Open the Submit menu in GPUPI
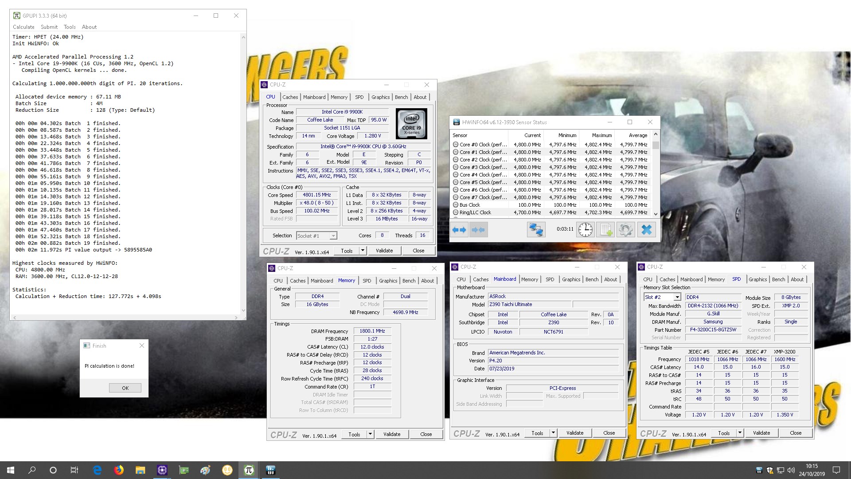Image resolution: width=851 pixels, height=479 pixels. click(49, 27)
